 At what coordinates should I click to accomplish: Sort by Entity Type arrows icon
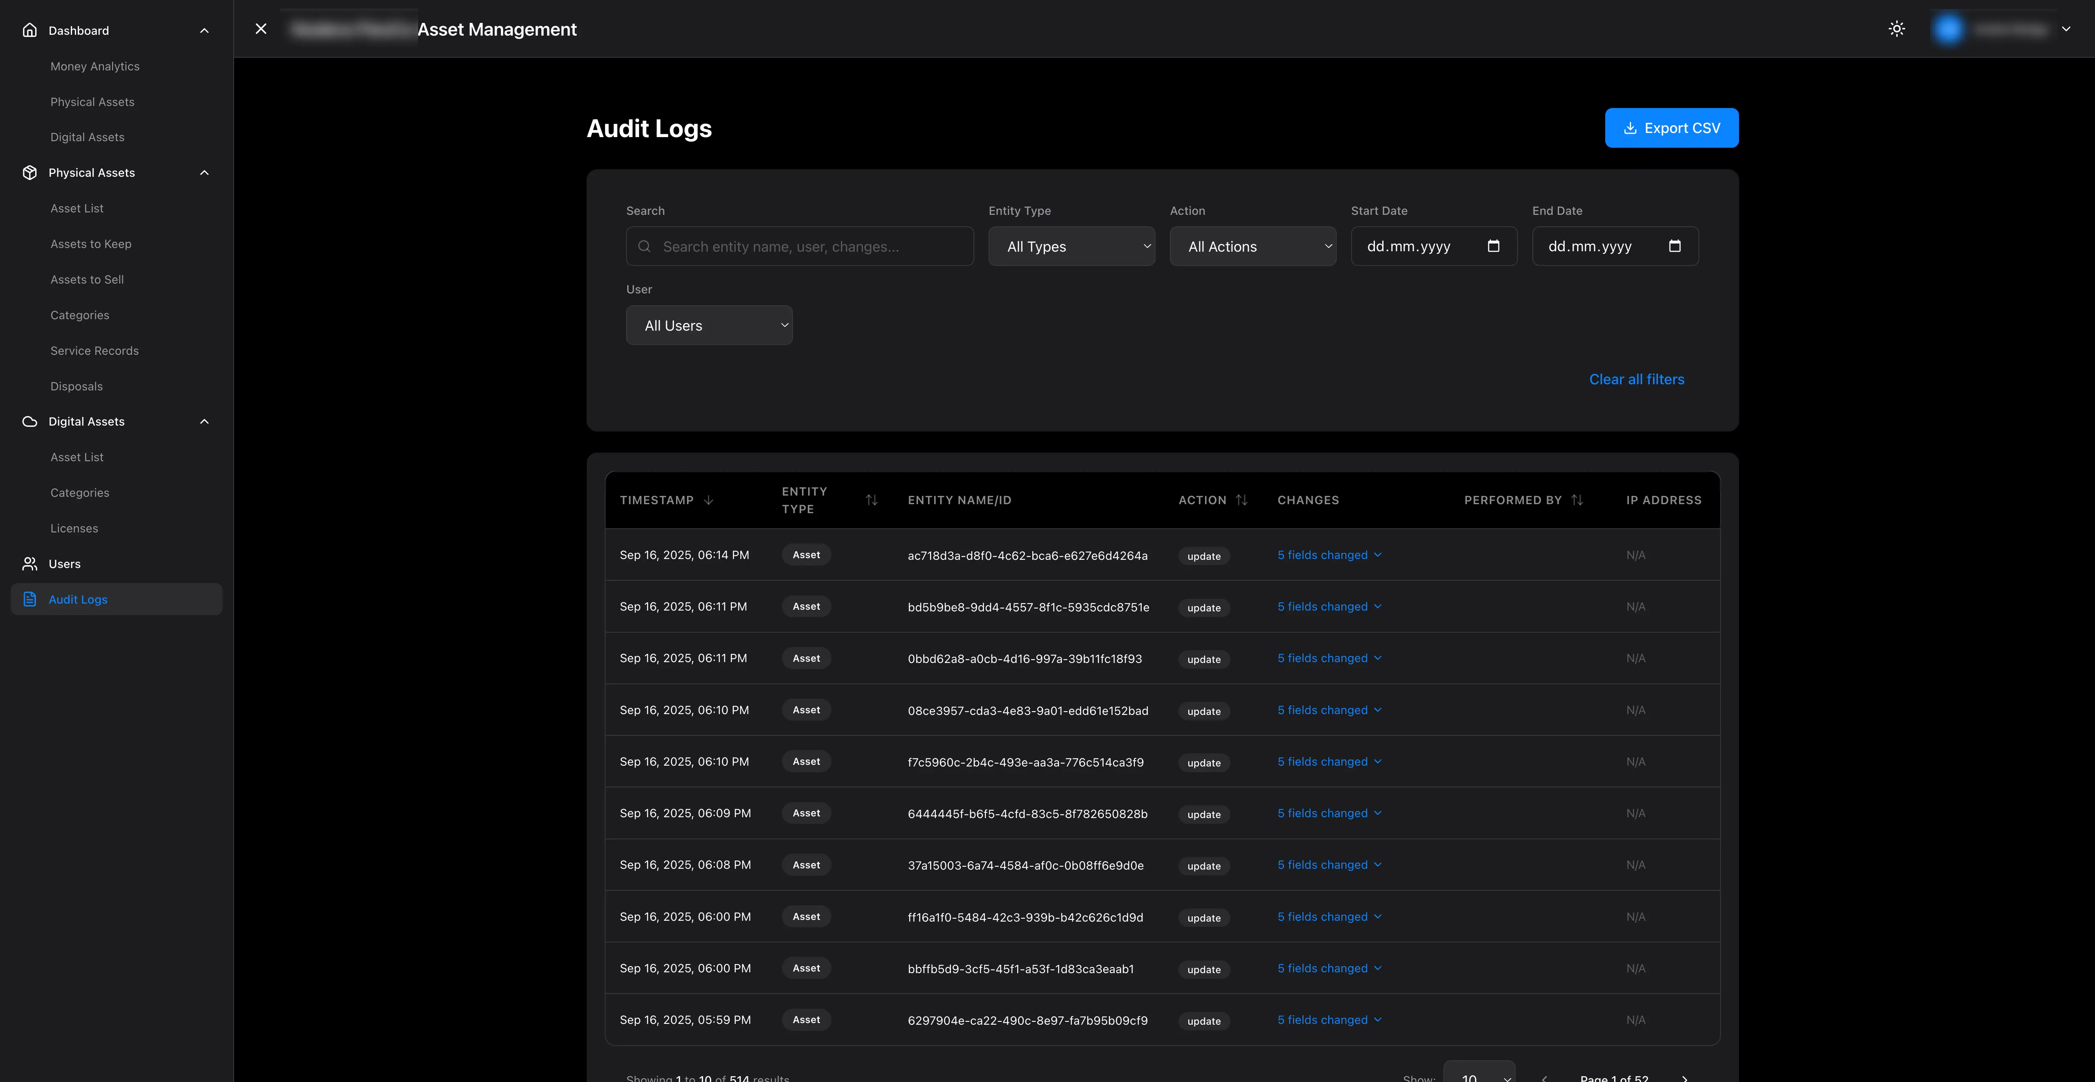[871, 500]
